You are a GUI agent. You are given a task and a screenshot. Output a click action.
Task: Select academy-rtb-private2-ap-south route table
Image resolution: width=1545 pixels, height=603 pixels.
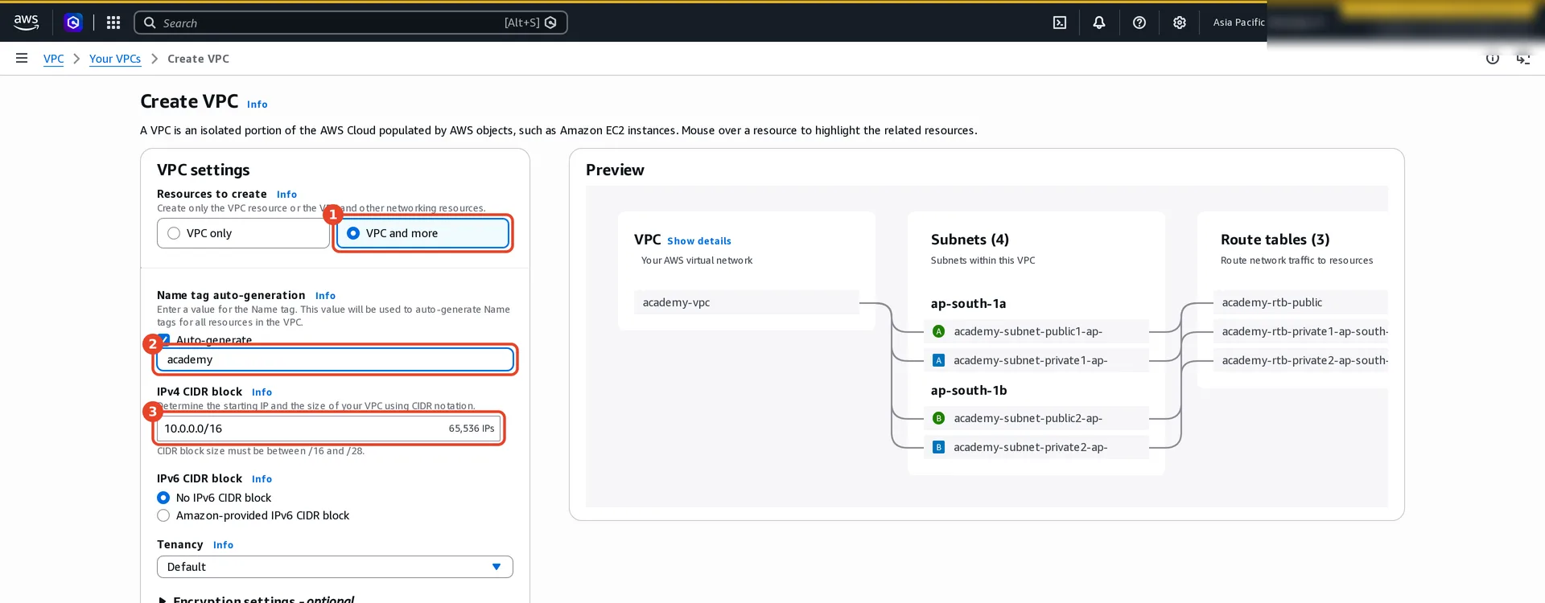pos(1300,360)
